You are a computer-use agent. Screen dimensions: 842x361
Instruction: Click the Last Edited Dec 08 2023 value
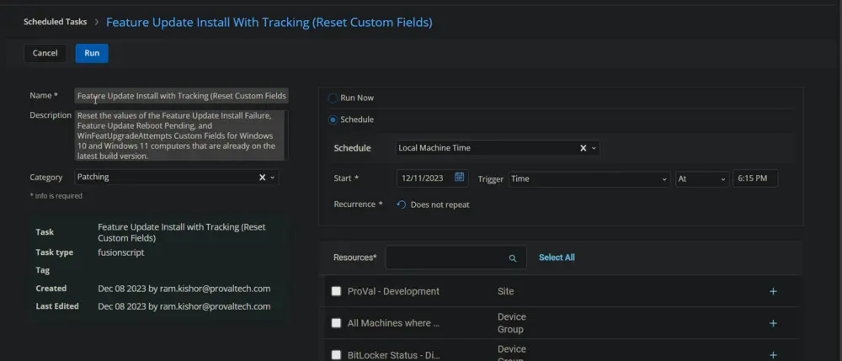184,306
